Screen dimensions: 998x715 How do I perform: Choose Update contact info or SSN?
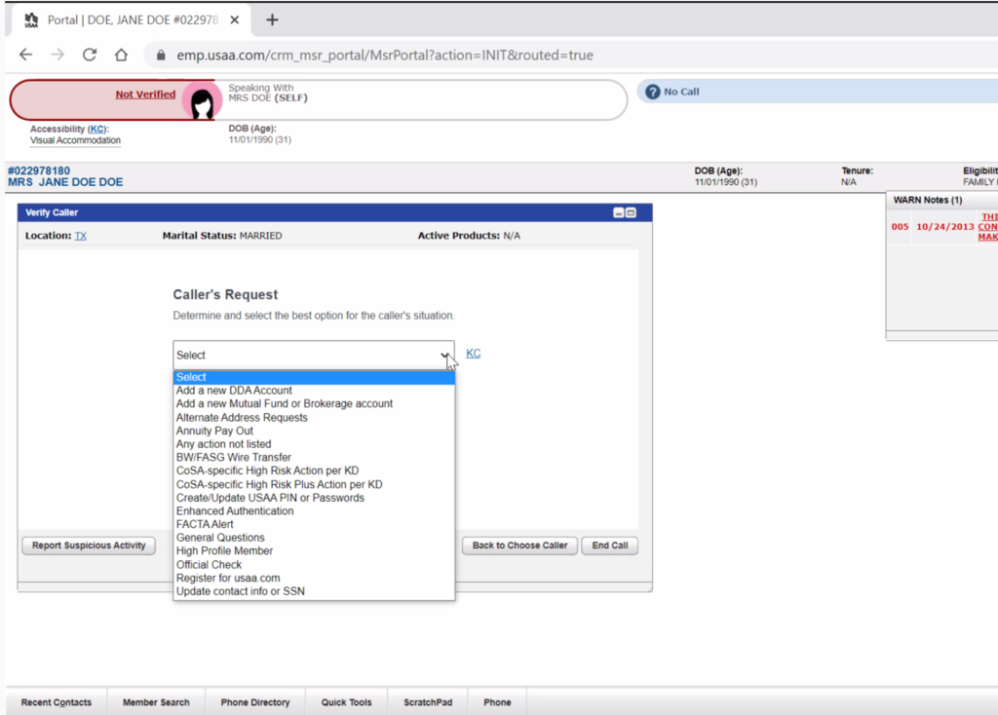[x=314, y=591]
